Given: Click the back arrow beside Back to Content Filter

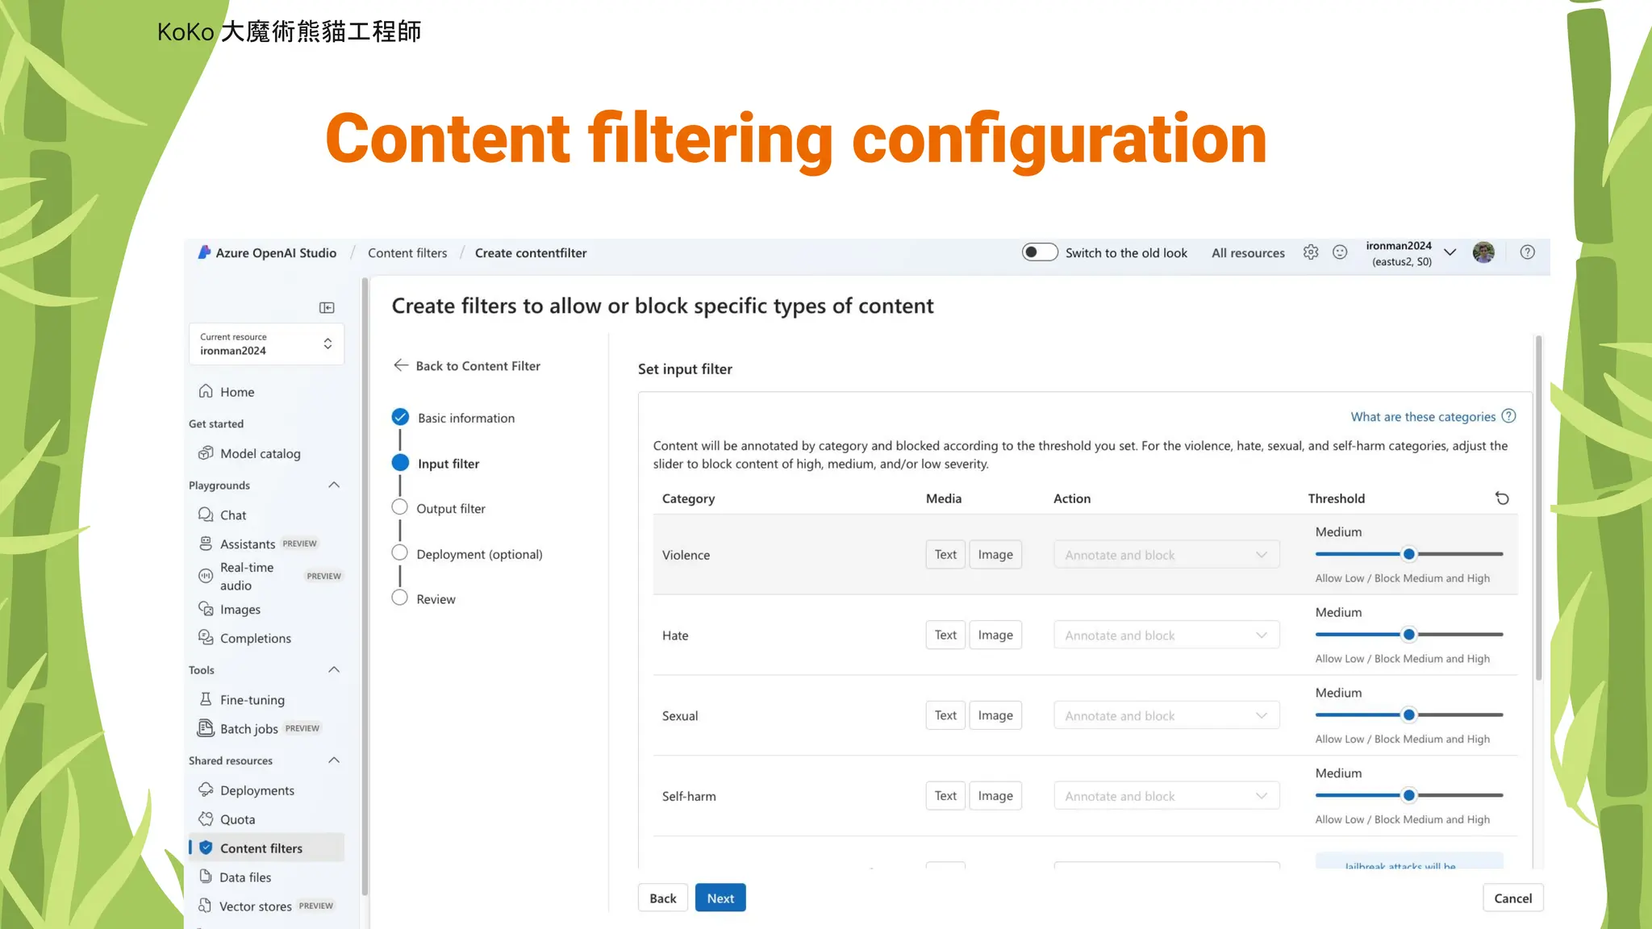Looking at the screenshot, I should point(401,365).
